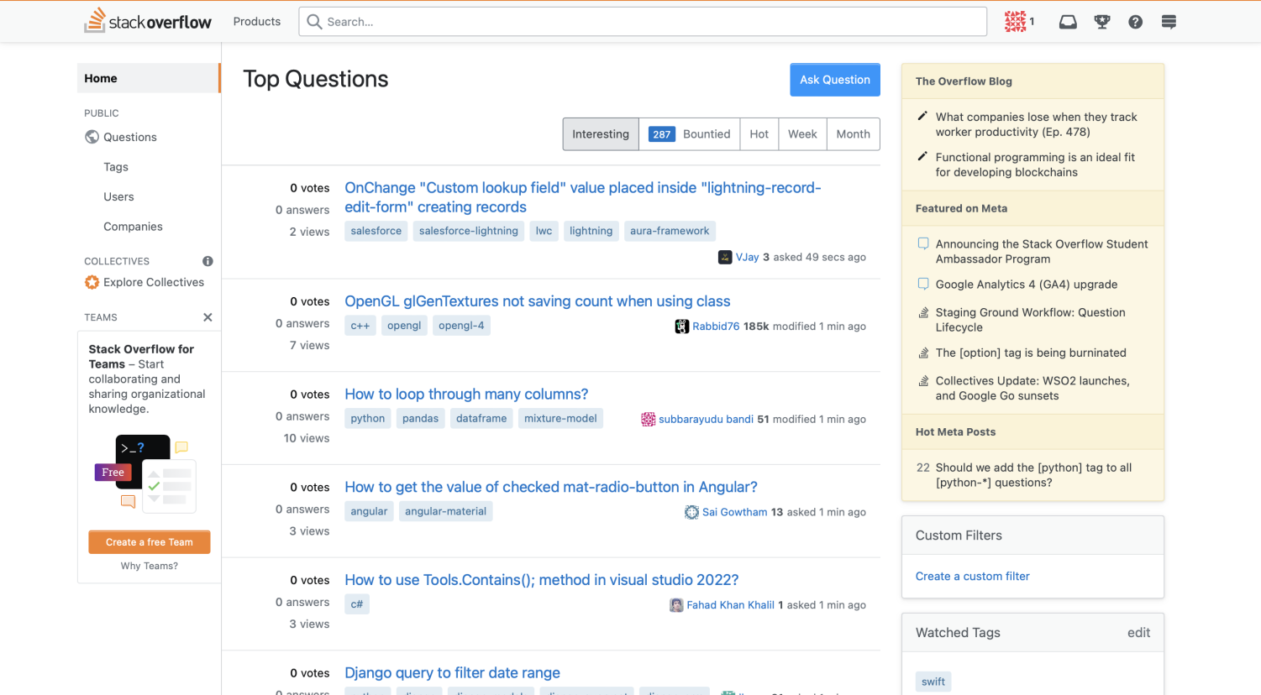Click stack icon beside Collectives Update
Image resolution: width=1261 pixels, height=695 pixels.
(x=923, y=380)
